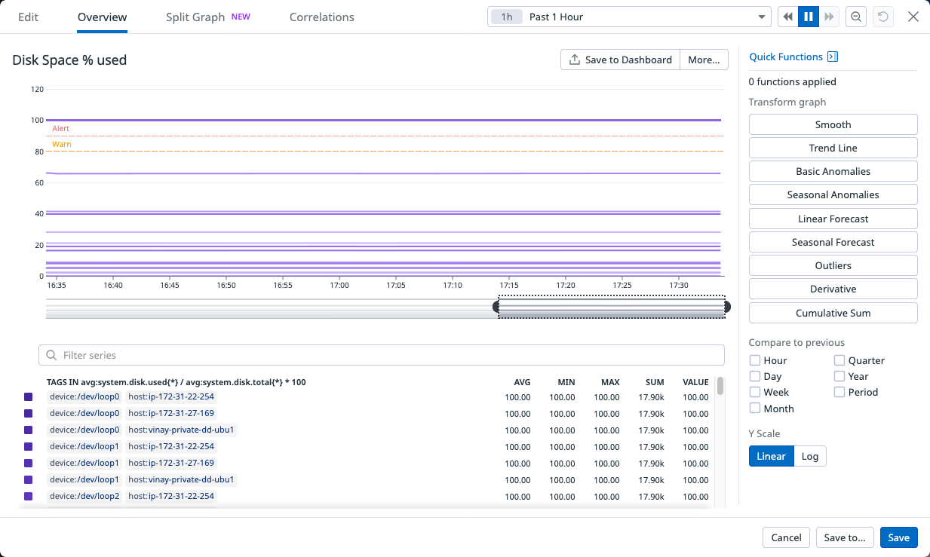This screenshot has height=557, width=930.
Task: Tick the Quarter comparison checkbox
Action: 839,361
